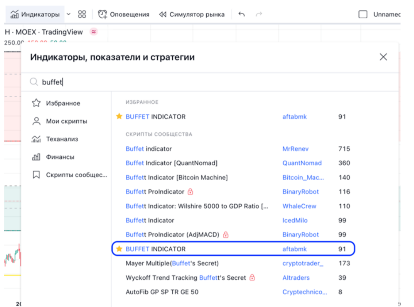Select Buffett Indicator: Wilshire 5000 to GDP Ratio
The image size is (414, 307).
coord(197,206)
